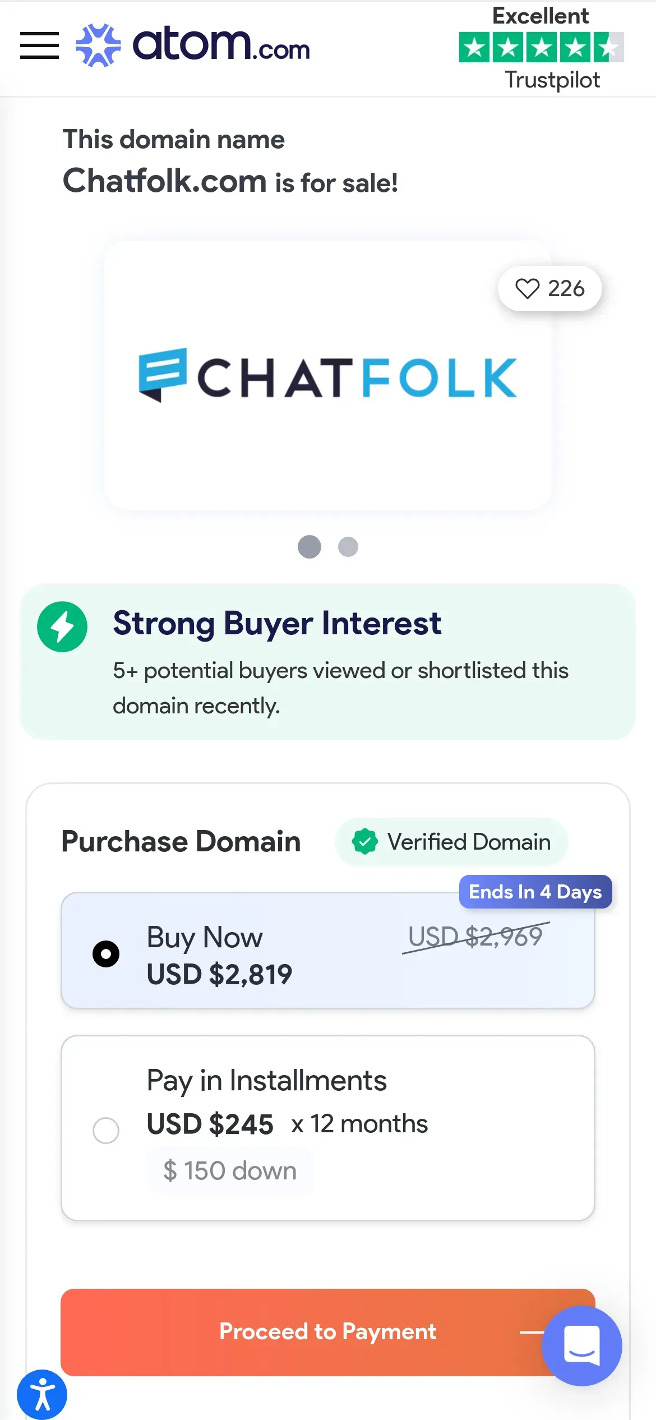Click the green lightning bolt icon

(x=62, y=626)
